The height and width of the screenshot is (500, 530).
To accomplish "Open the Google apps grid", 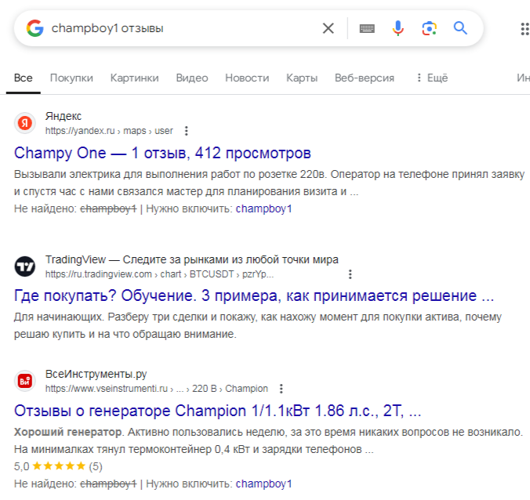I will point(524,29).
